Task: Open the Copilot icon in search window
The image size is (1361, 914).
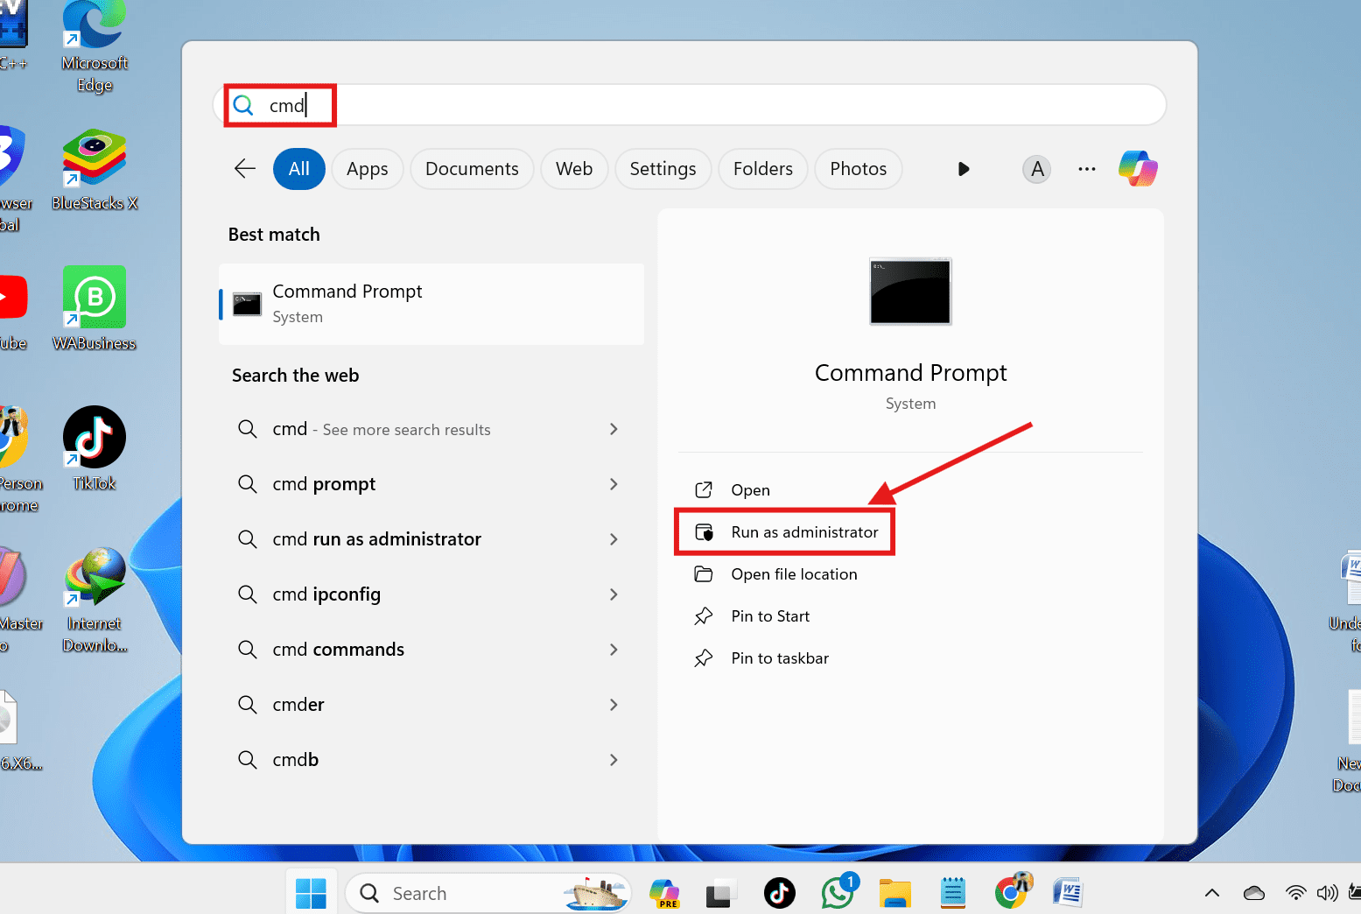Action: coord(1137,168)
